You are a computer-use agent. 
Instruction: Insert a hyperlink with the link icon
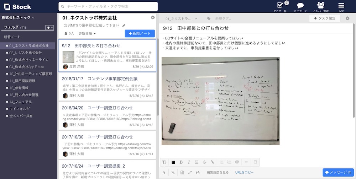pyautogui.click(x=212, y=162)
